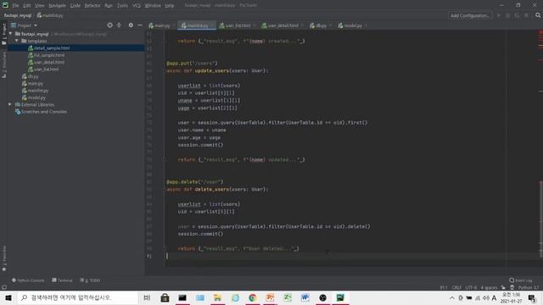Open the VCS menu
Screen dimensions: 543x305
pyautogui.click(x=137, y=6)
